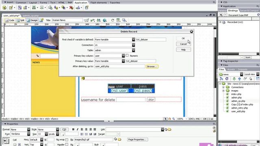Click OK in Delete Record dialog
Screen dimensions: 260x146
pyautogui.click(x=183, y=38)
